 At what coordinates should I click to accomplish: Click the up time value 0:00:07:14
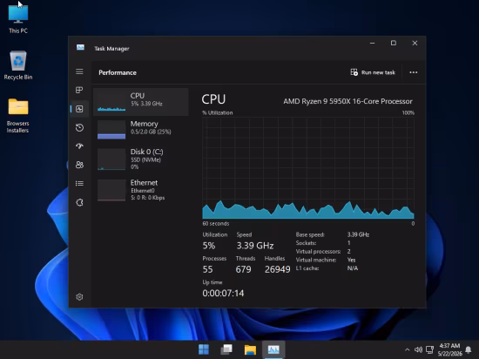[x=223, y=293]
